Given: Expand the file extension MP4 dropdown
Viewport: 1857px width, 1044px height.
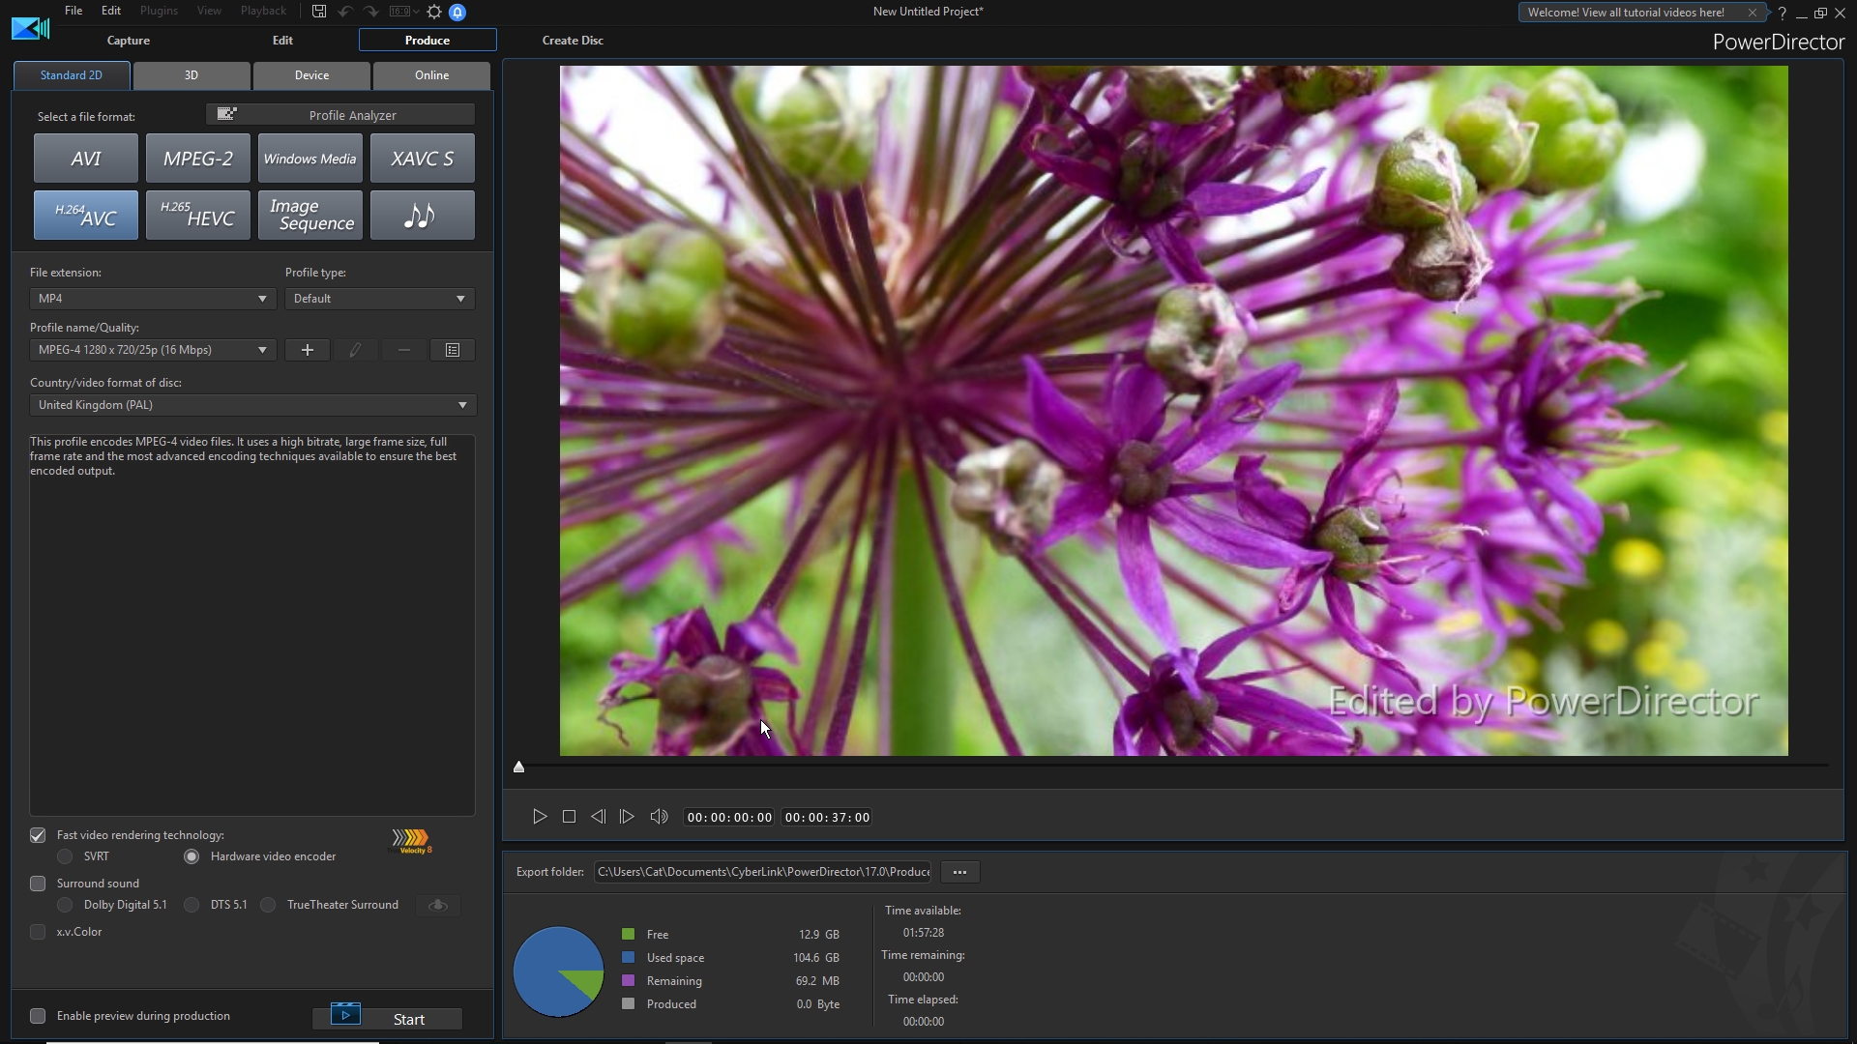Looking at the screenshot, I should (x=263, y=297).
